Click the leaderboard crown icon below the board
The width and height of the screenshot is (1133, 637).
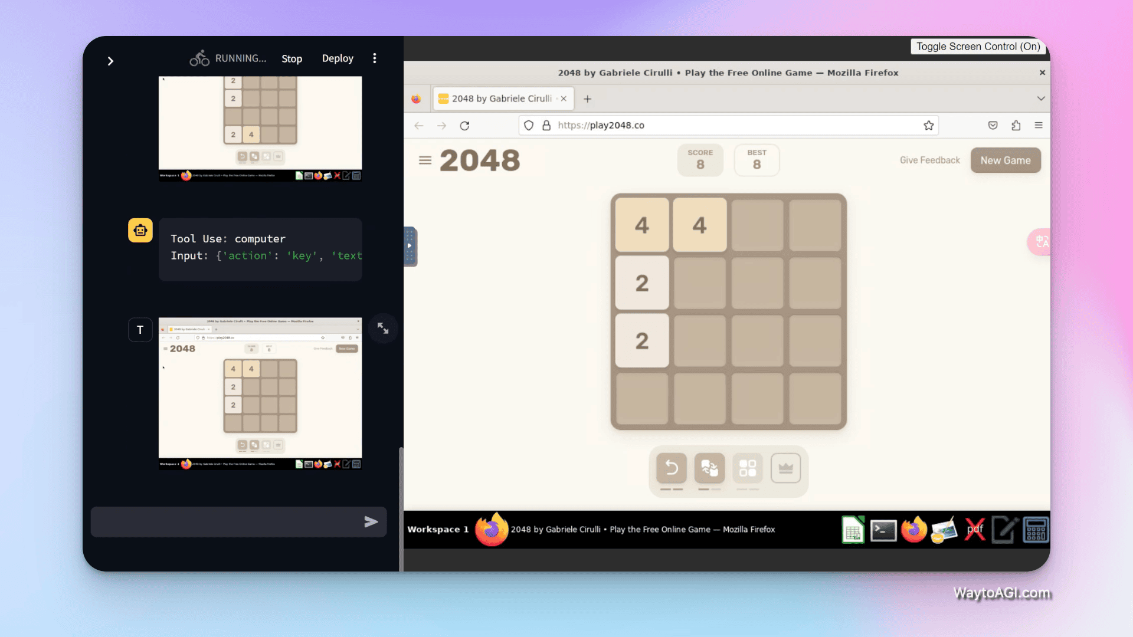[x=785, y=468]
